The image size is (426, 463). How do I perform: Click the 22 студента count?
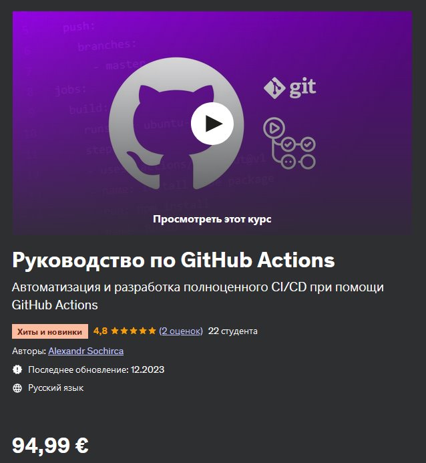pyautogui.click(x=233, y=331)
